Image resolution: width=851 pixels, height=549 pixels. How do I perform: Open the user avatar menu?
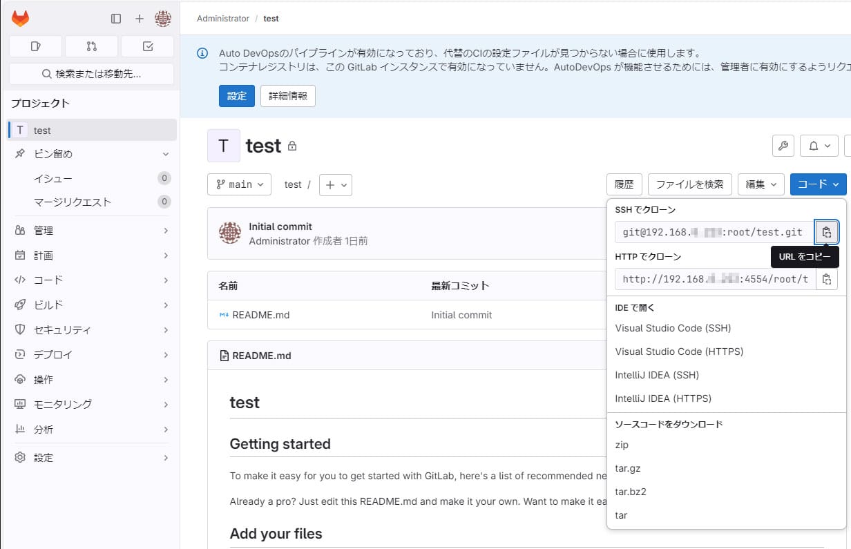(x=163, y=19)
